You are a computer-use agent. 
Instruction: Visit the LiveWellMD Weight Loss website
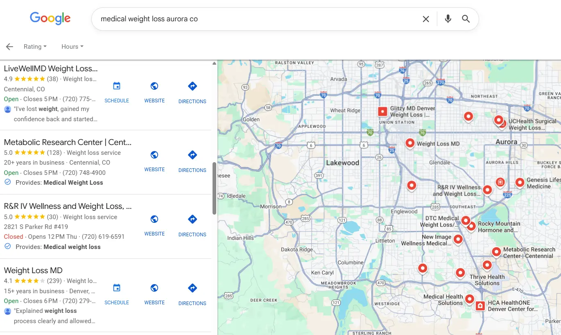154,92
